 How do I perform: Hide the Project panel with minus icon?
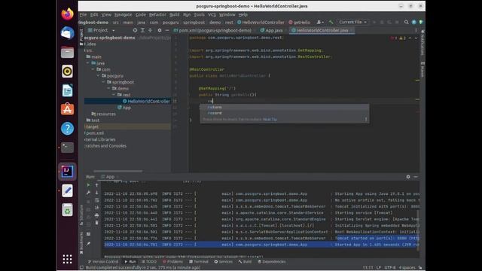click(167, 30)
